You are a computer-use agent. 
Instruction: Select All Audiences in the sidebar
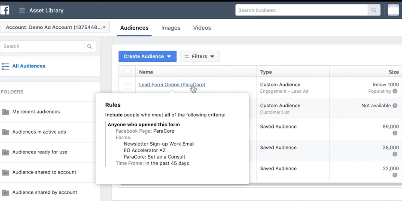point(29,66)
